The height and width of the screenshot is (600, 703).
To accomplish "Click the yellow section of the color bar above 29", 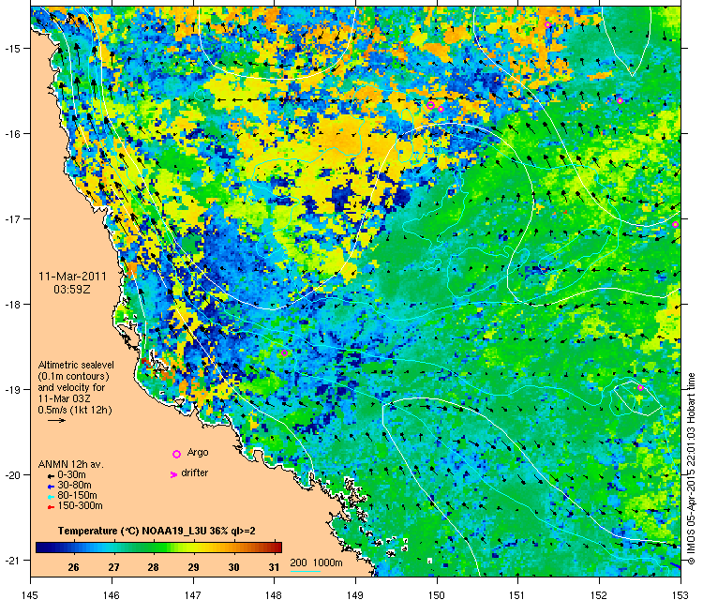I will (194, 547).
